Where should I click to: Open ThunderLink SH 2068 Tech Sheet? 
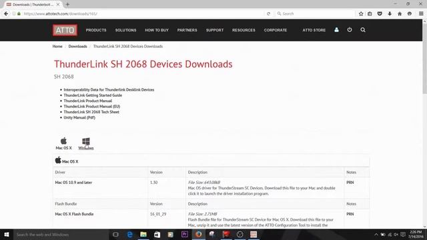[x=91, y=112]
